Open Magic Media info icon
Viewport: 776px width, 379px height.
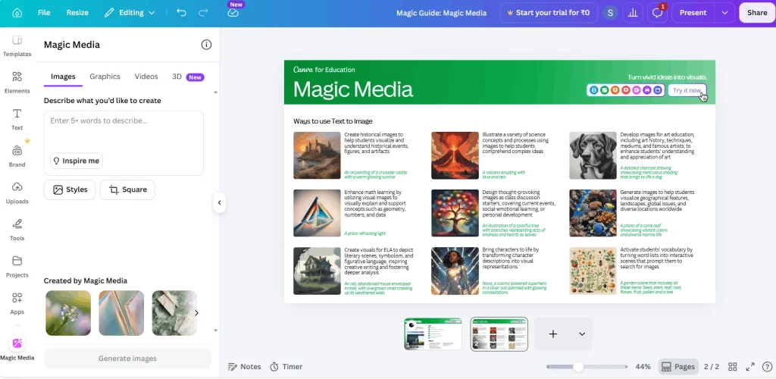coord(206,45)
